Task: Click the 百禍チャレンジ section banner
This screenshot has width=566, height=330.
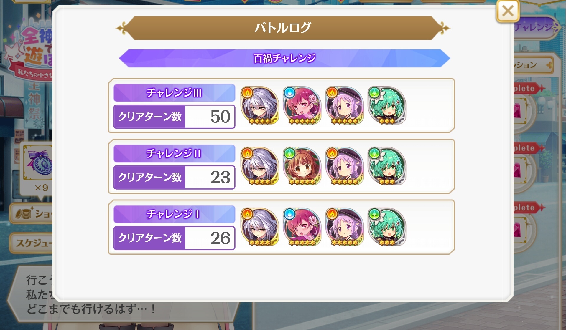Action: (x=284, y=58)
